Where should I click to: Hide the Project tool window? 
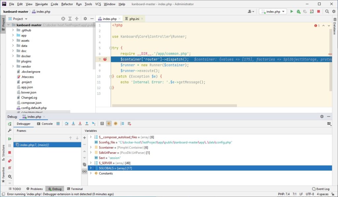(92, 19)
